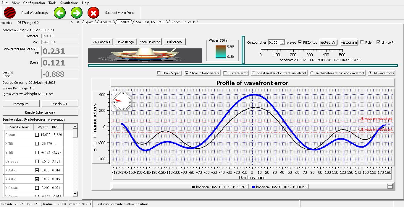Uncheck the X Astig Zernike term
The width and height of the screenshot is (404, 208).
pos(37,170)
